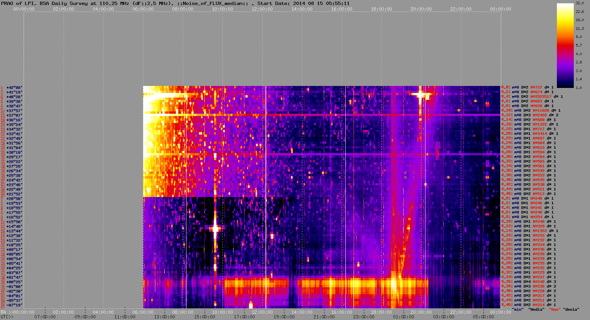Click the 05:00:00 UTC tick label
The height and width of the screenshot is (320, 590).
(x=483, y=317)
